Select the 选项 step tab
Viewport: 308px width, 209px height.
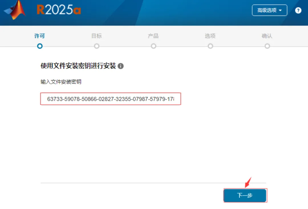click(210, 36)
